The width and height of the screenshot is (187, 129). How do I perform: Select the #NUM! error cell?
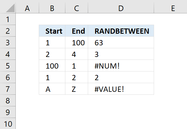point(121,66)
